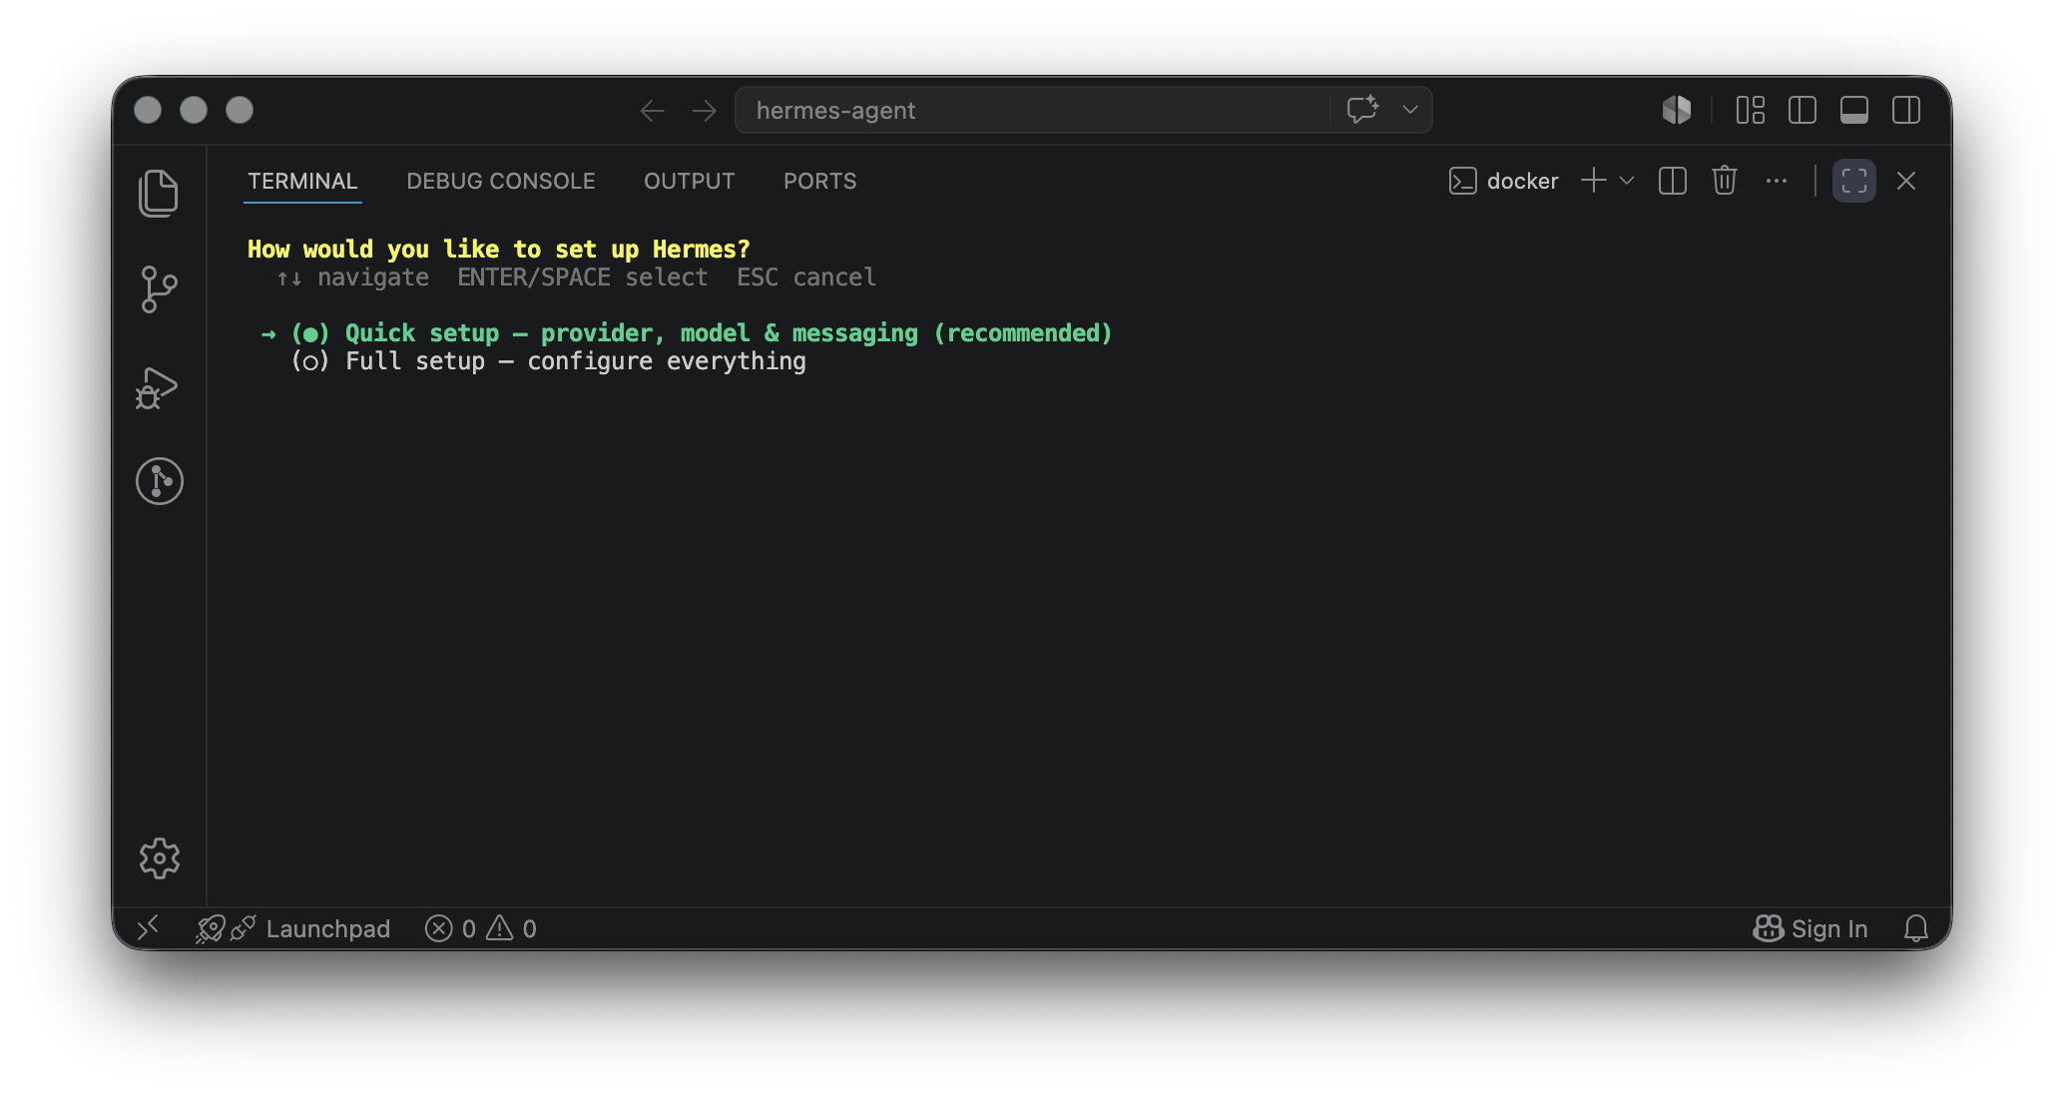Open the Manage settings gear
Viewport: 2064px width, 1098px height.
(160, 858)
